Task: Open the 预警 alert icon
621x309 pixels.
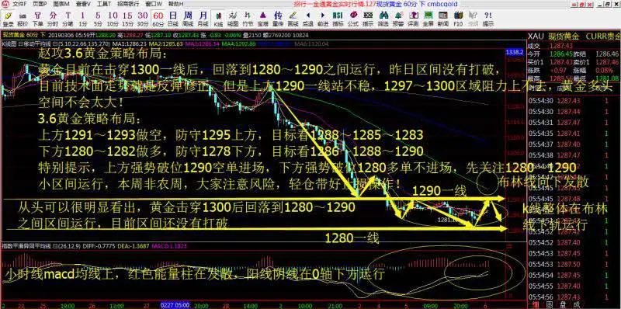Action: (x=398, y=18)
